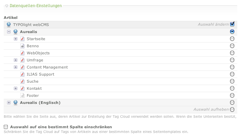Select the Auswahl aufheben radio option
Viewport: 242px width, 138px height.
[x=232, y=109]
